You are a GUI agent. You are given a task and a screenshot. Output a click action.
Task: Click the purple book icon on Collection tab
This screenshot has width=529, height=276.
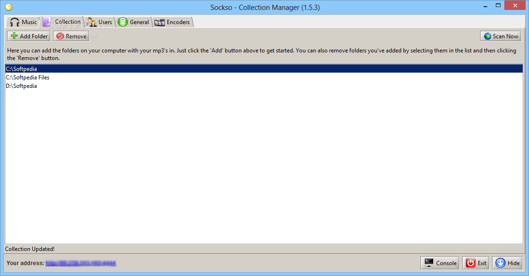pyautogui.click(x=47, y=22)
